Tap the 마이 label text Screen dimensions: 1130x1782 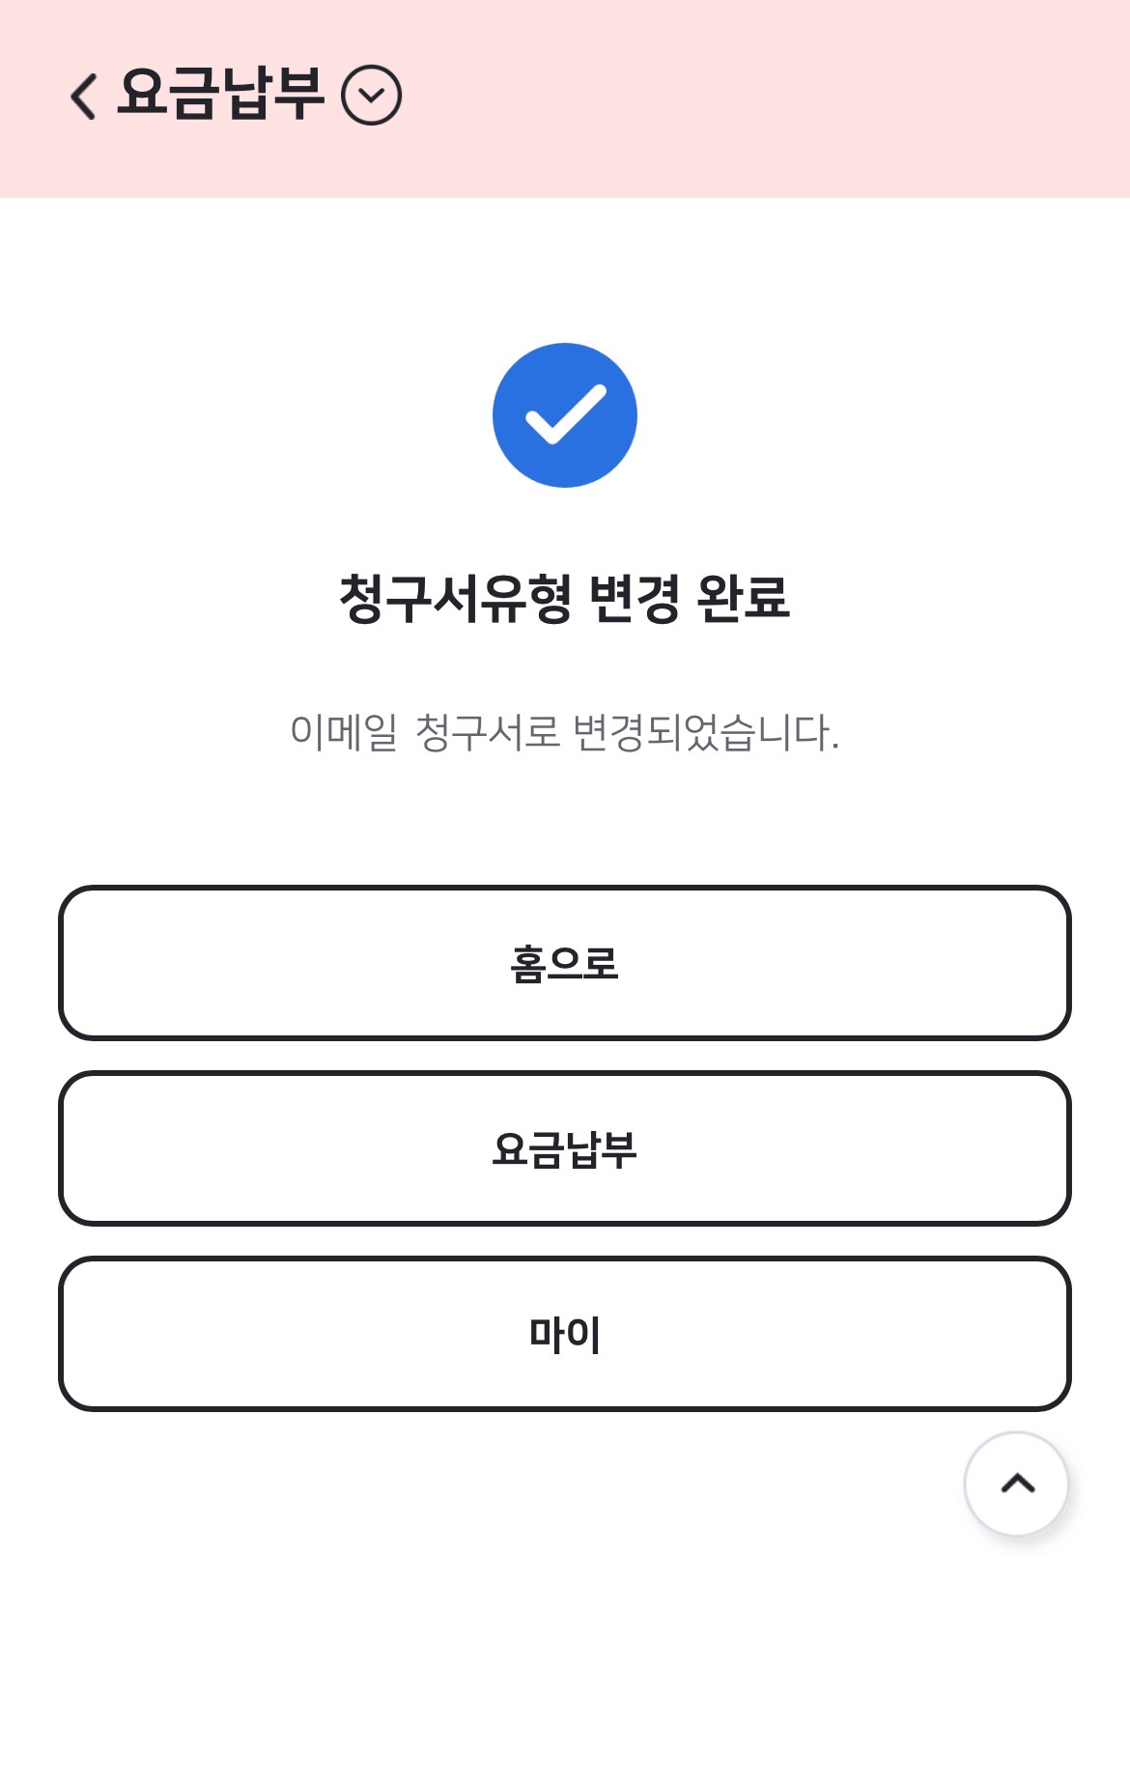pos(565,1335)
